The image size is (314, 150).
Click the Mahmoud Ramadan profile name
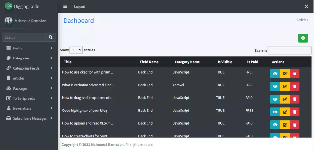point(30,21)
